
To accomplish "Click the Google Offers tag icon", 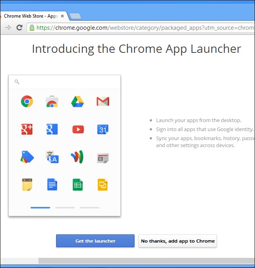I will point(27,157).
